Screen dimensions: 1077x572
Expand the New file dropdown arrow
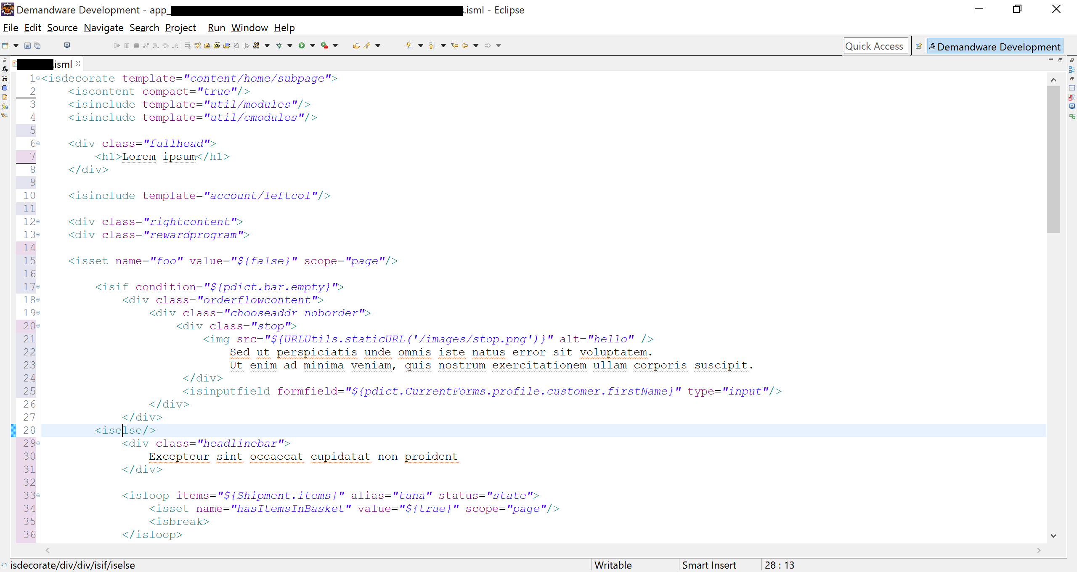tap(16, 45)
